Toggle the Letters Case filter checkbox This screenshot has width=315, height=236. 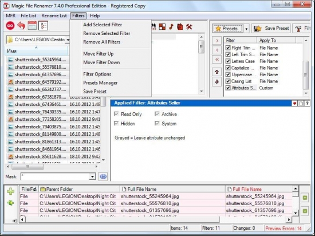(x=228, y=61)
